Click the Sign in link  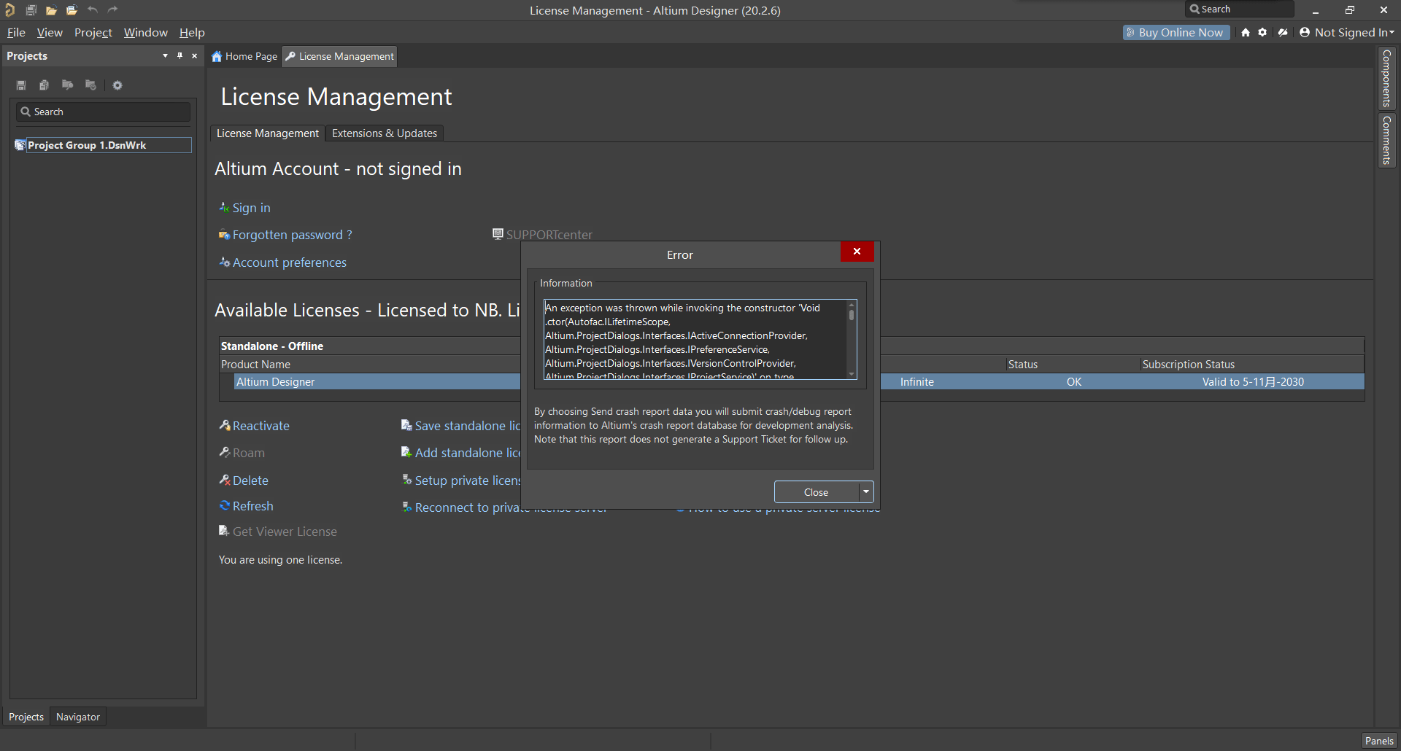(251, 208)
